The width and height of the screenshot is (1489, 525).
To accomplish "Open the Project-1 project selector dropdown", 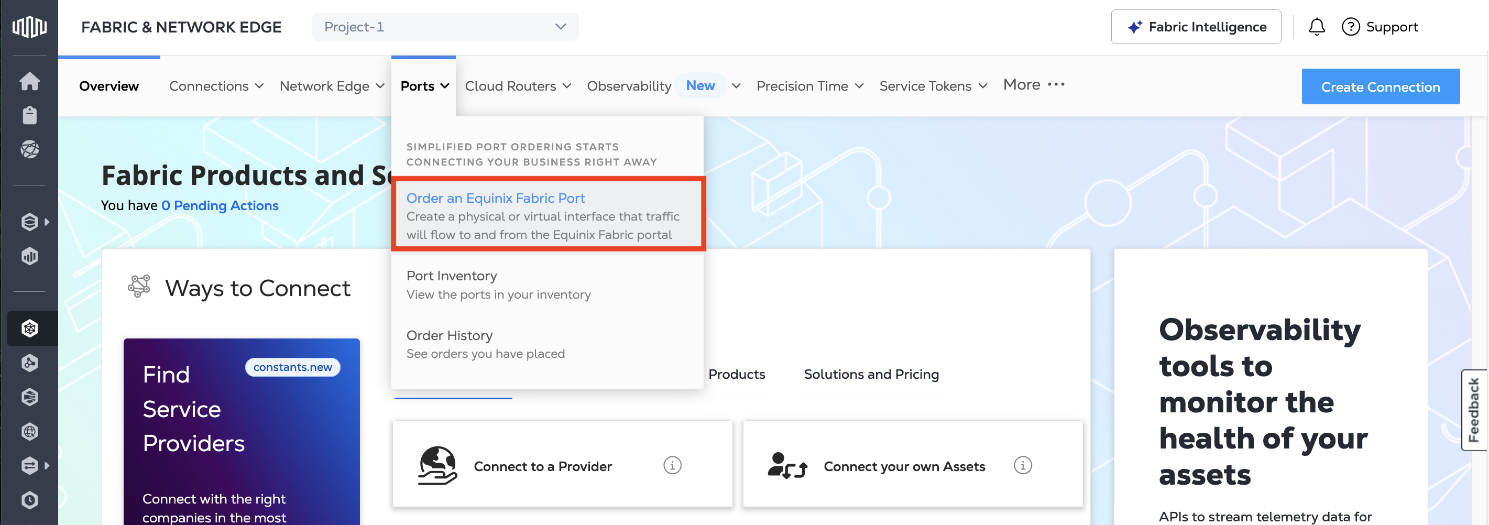I will (444, 27).
